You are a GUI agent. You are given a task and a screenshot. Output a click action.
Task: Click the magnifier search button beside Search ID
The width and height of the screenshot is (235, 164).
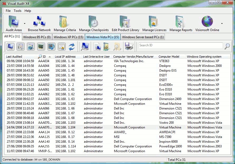(227, 46)
